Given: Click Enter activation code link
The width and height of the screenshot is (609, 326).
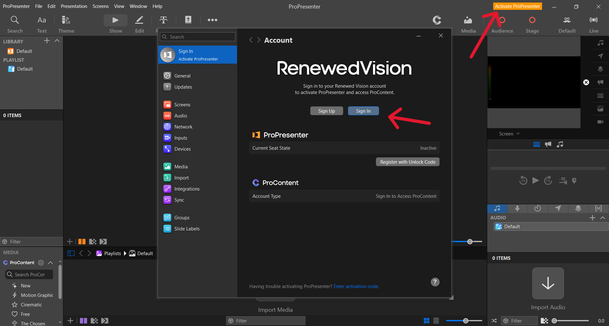Looking at the screenshot, I should (x=356, y=286).
